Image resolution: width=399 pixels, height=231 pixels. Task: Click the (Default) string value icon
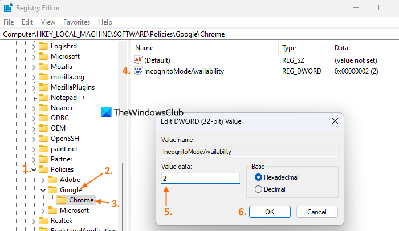pyautogui.click(x=138, y=60)
